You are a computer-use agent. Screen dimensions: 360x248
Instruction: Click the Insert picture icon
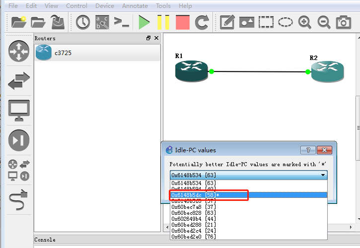[x=247, y=22]
